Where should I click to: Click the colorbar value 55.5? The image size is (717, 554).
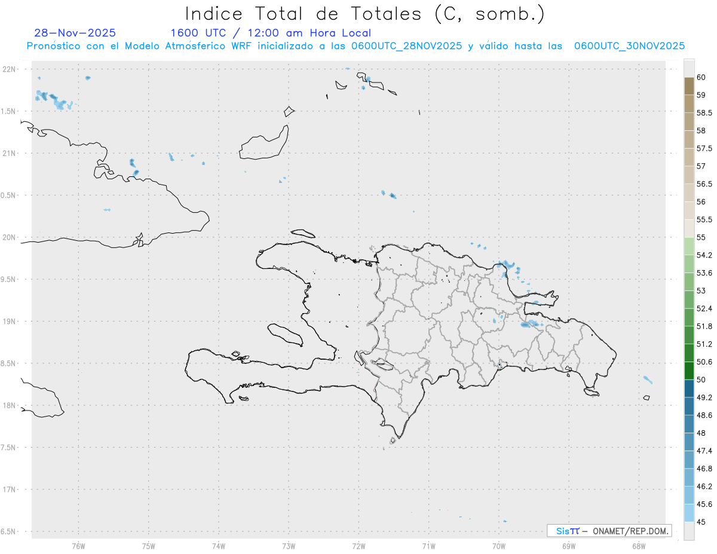(x=704, y=219)
